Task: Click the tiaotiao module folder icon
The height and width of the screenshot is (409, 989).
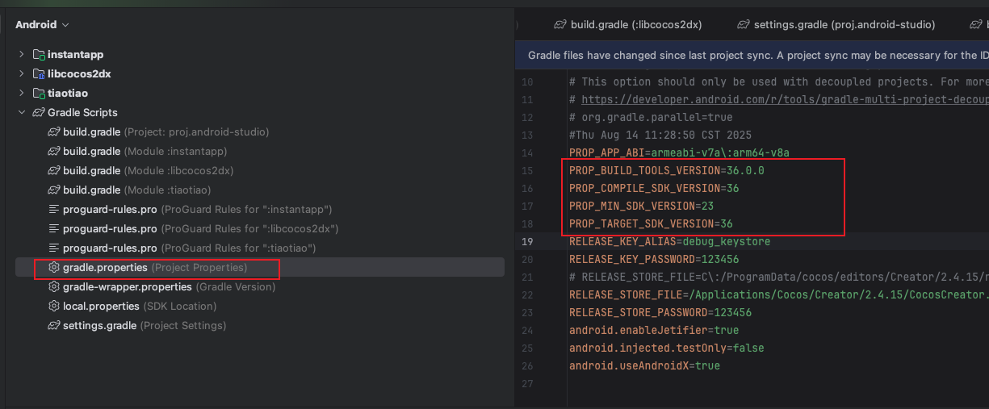Action: [38, 94]
